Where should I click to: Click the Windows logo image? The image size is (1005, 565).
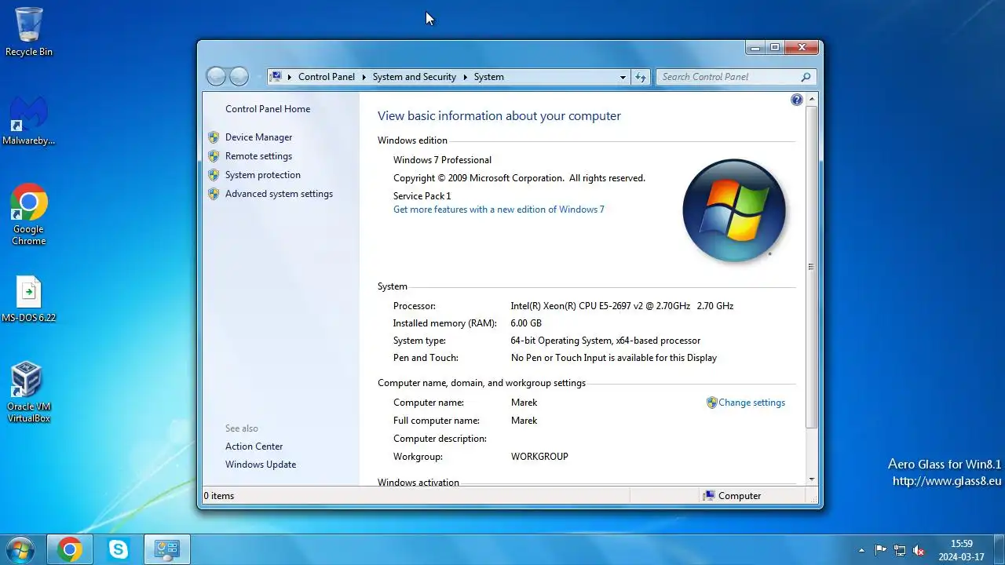[733, 210]
